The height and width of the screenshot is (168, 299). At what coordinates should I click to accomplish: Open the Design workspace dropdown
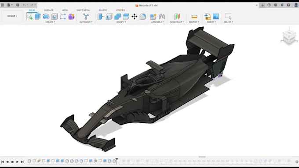click(x=12, y=16)
